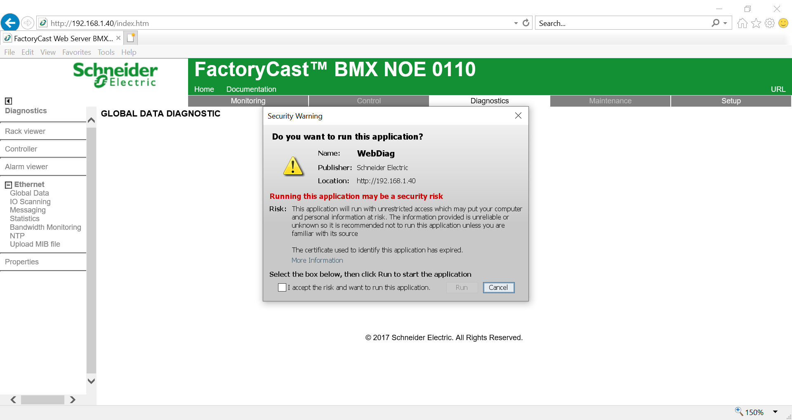Click the zoom level magnifier icon

click(x=739, y=411)
